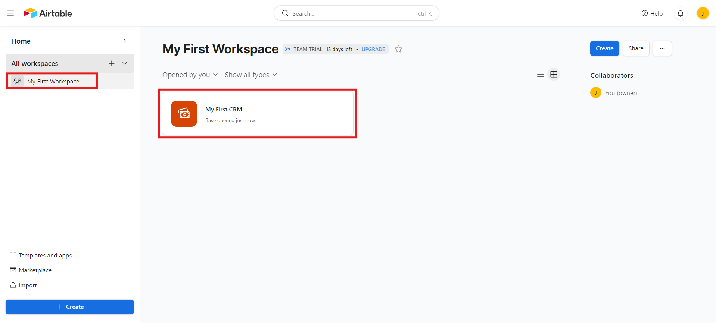Viewport: 716px width, 323px height.
Task: Click the Share button
Action: 636,48
